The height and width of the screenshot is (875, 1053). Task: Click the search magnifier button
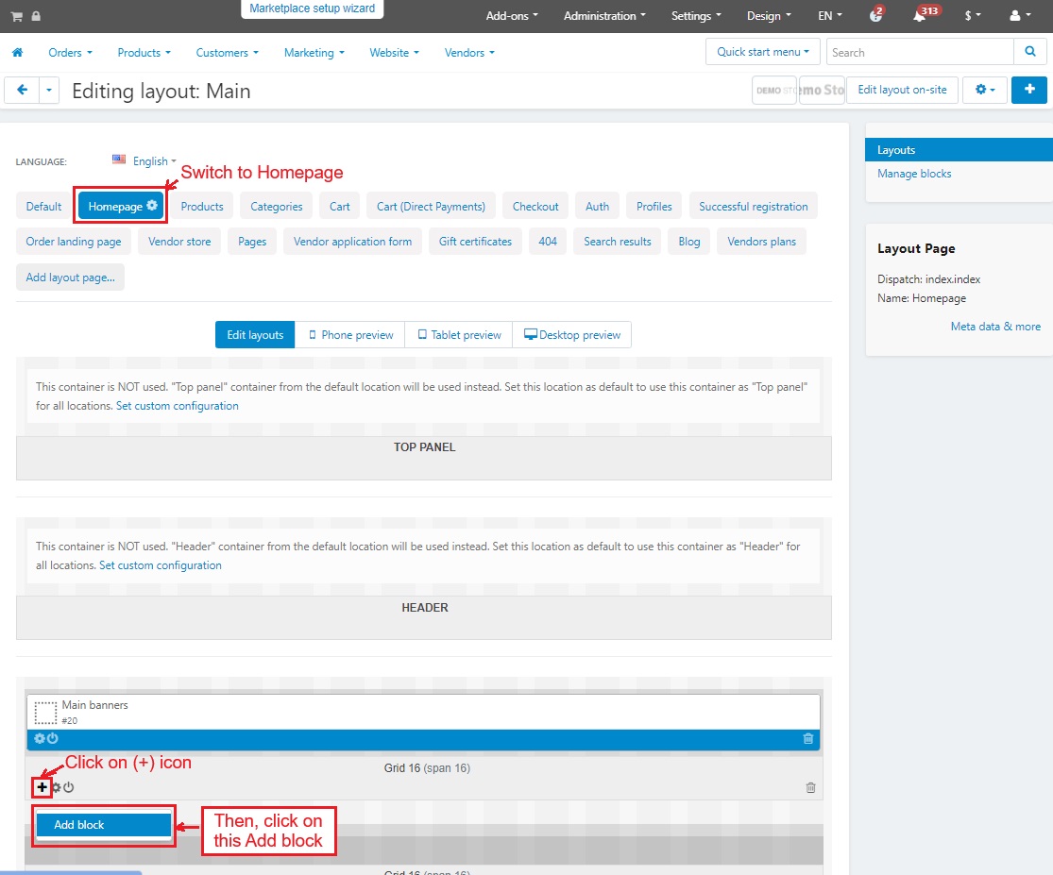click(1028, 52)
